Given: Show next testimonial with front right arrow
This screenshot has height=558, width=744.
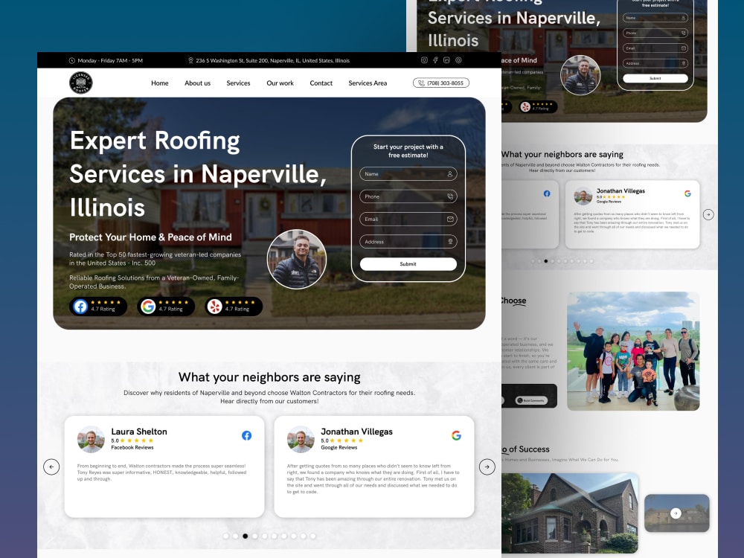Looking at the screenshot, I should [x=487, y=467].
